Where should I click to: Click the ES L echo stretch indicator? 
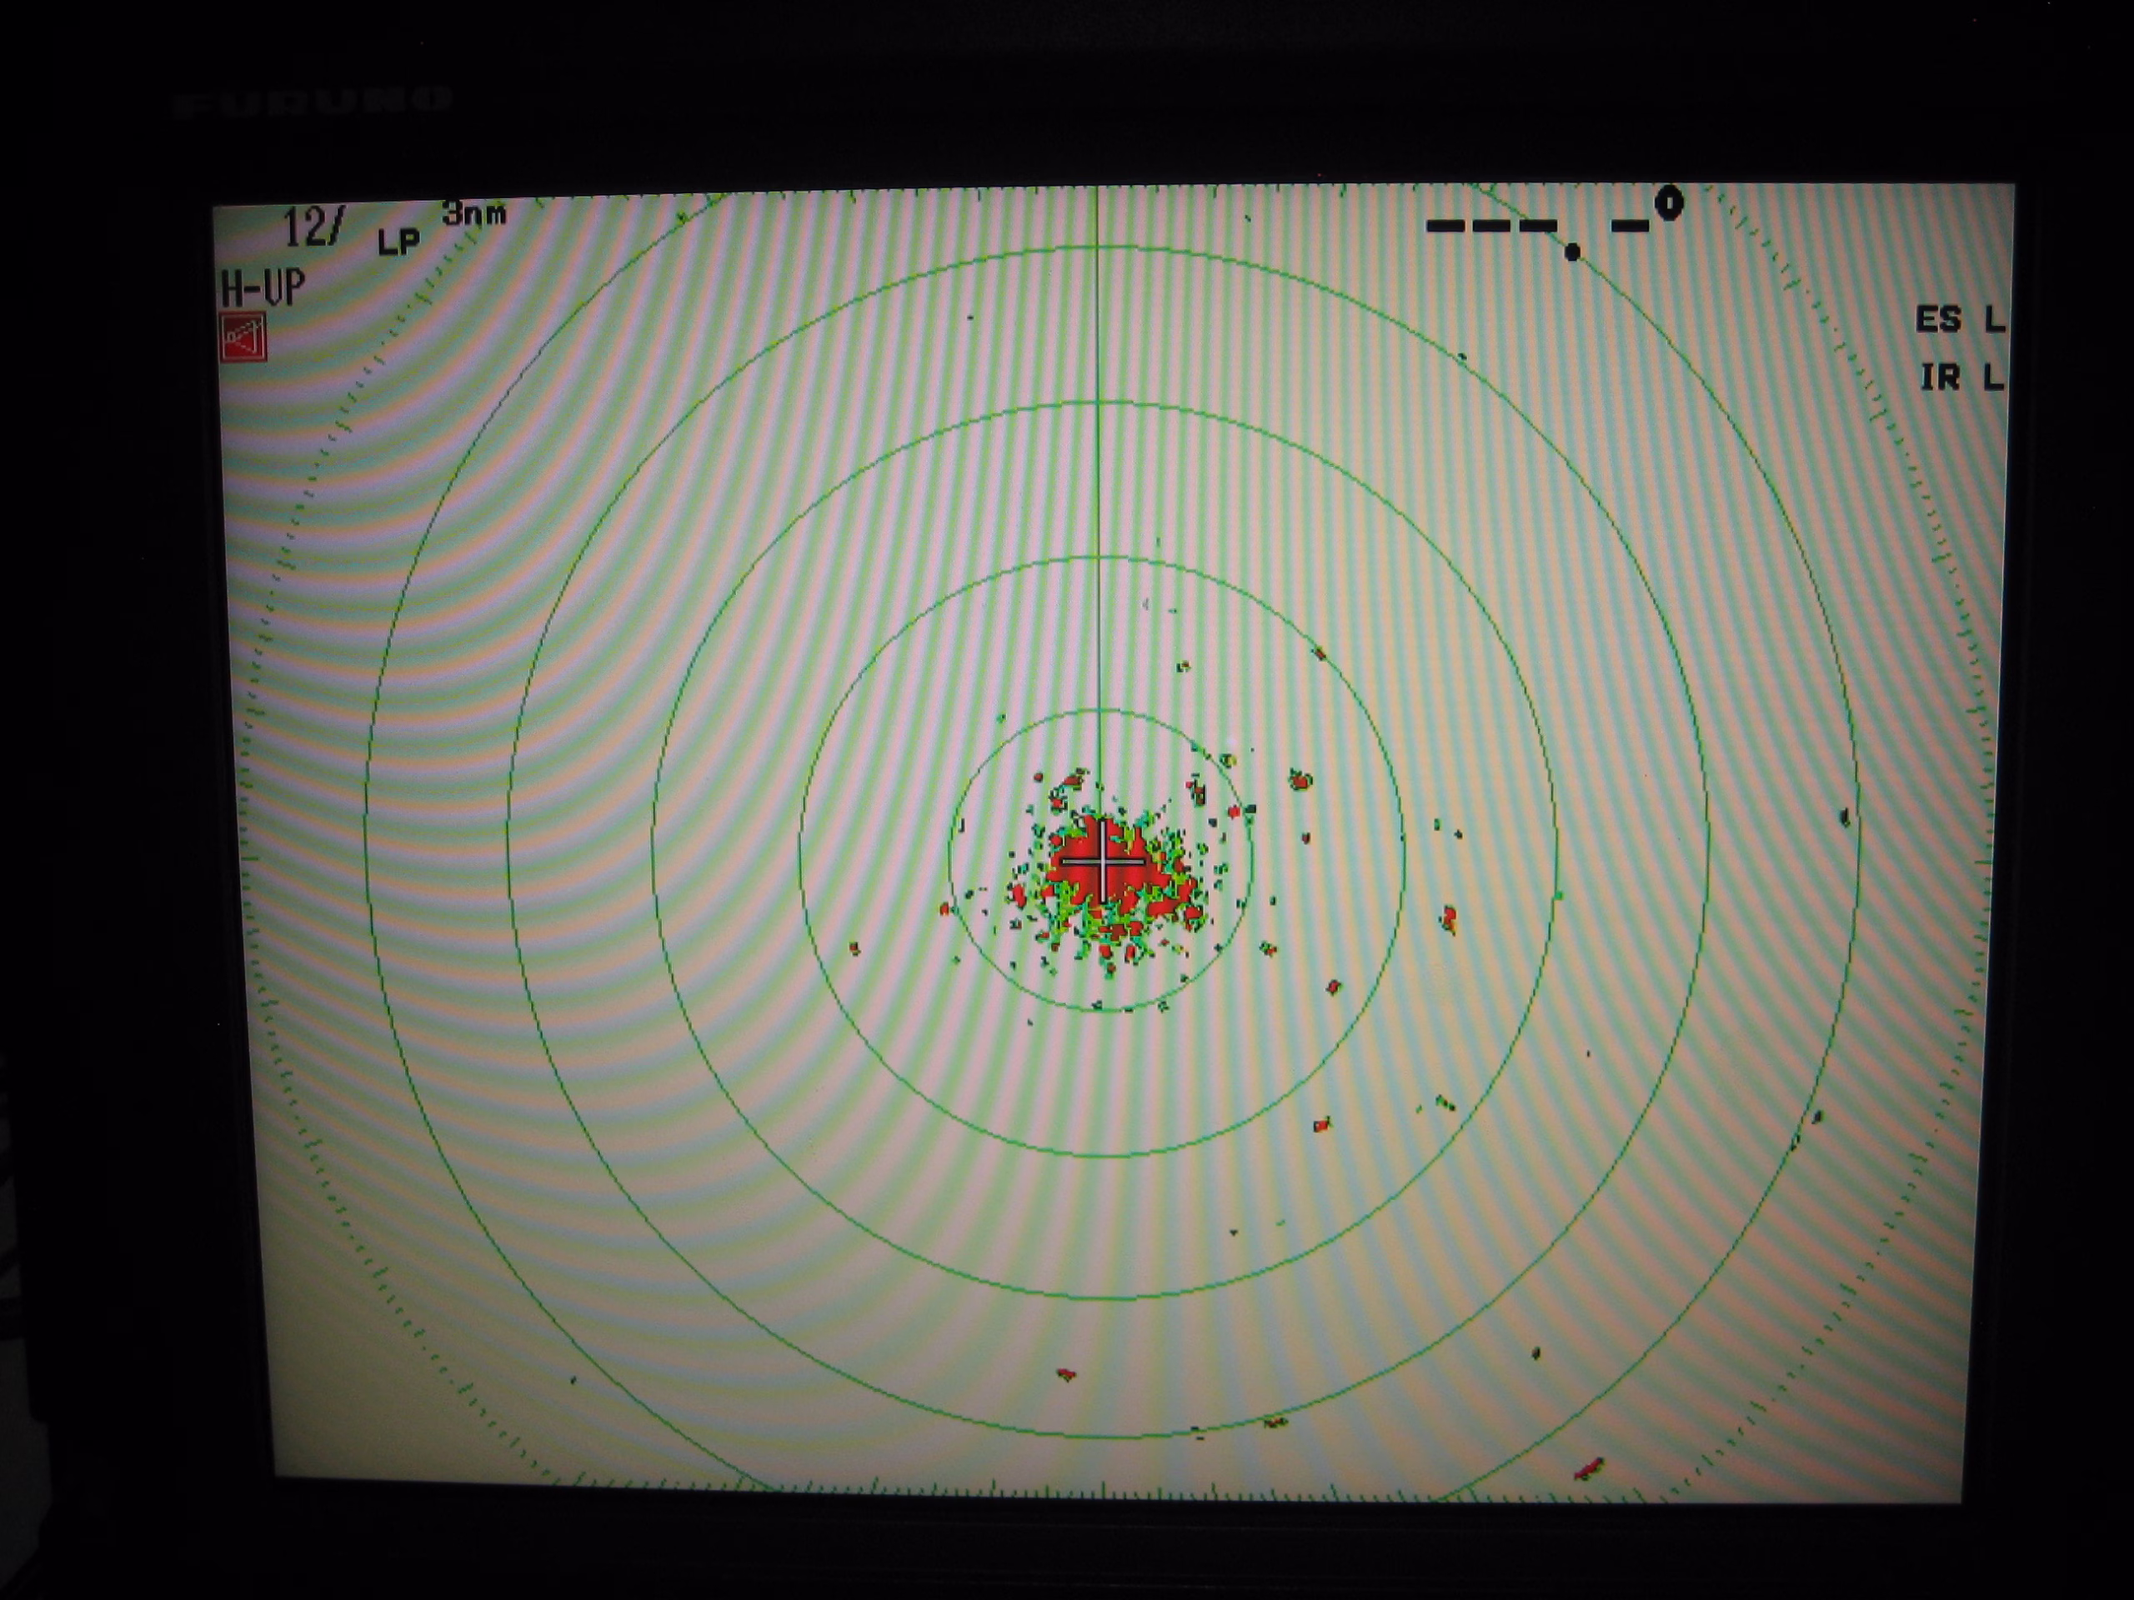click(1960, 319)
